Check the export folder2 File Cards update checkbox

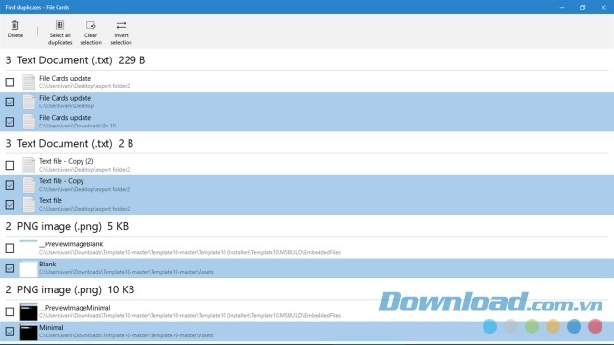pos(10,82)
